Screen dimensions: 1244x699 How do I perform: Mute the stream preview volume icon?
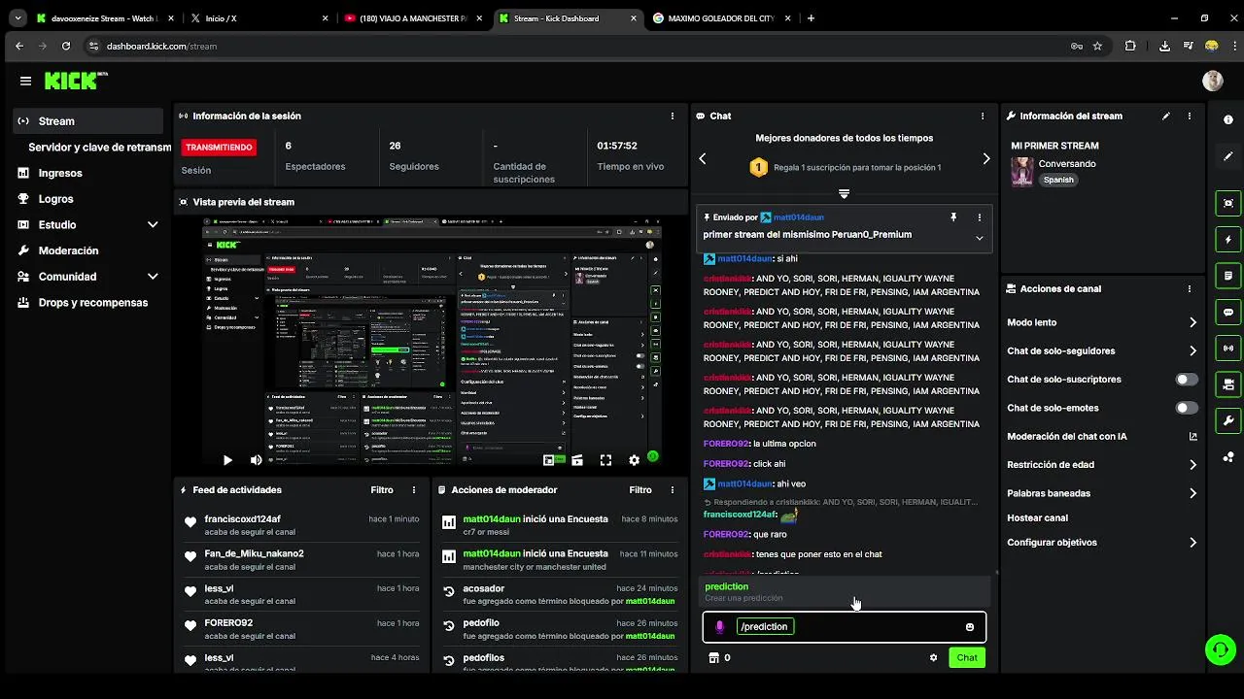pos(256,460)
